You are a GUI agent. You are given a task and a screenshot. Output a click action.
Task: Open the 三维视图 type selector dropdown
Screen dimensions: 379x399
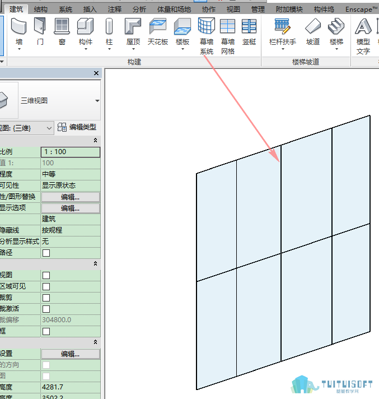click(97, 101)
